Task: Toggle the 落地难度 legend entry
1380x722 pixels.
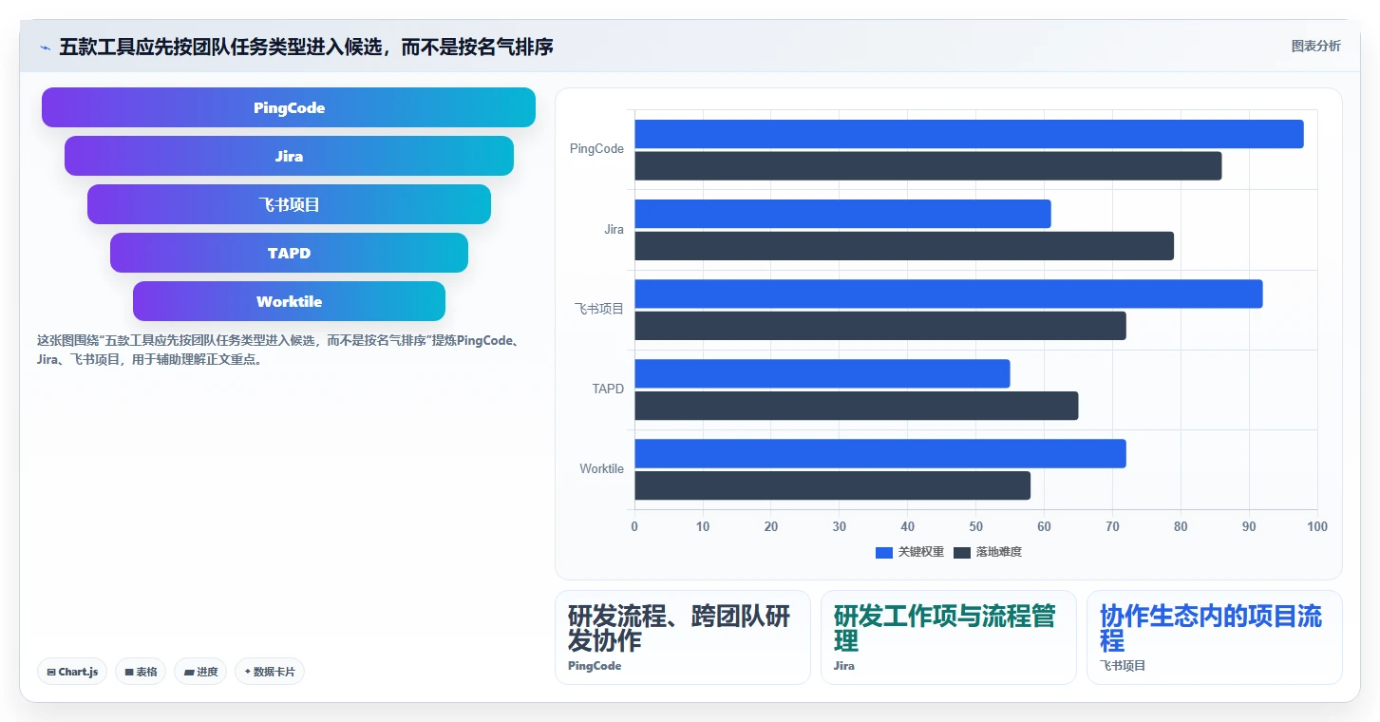Action: 988,552
